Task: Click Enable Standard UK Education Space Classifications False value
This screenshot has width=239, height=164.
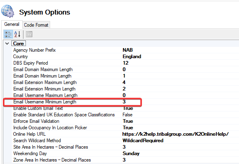Action: (x=127, y=115)
